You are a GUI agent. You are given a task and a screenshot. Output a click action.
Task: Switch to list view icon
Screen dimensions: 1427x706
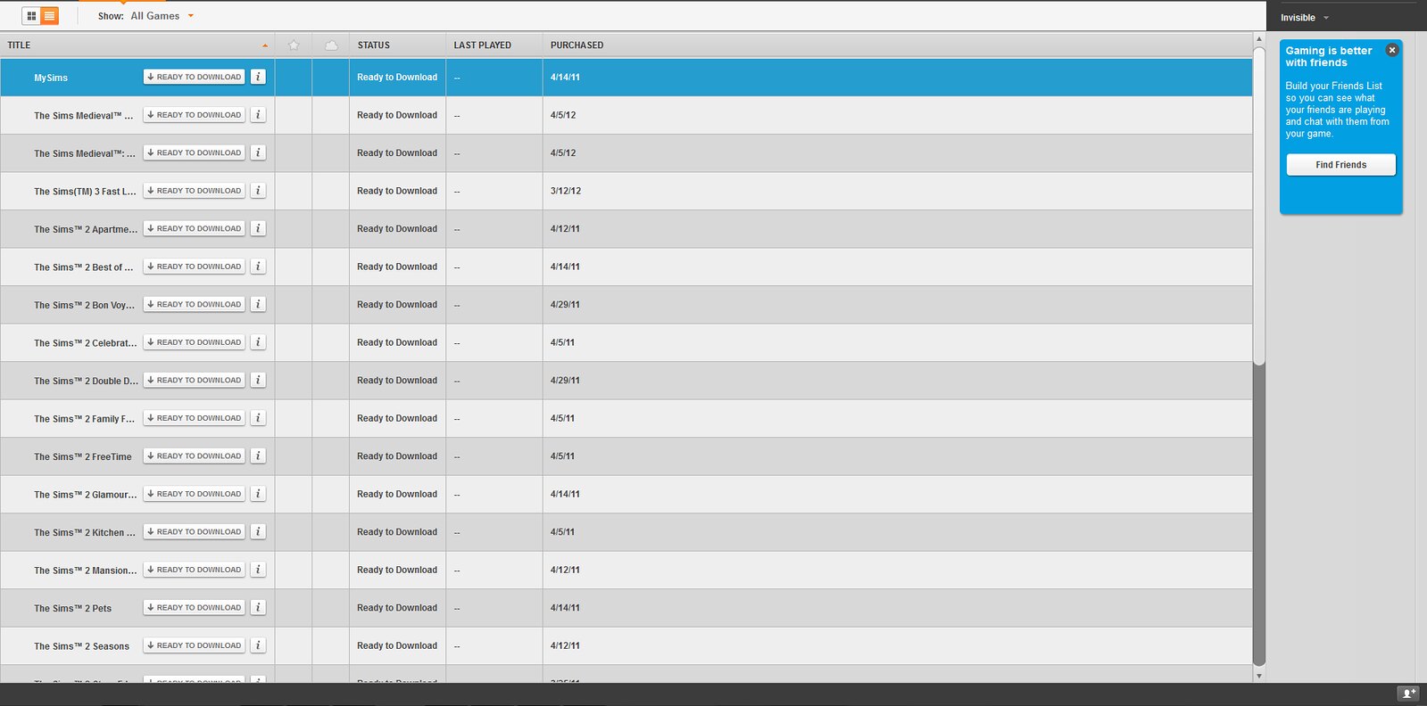coord(50,16)
